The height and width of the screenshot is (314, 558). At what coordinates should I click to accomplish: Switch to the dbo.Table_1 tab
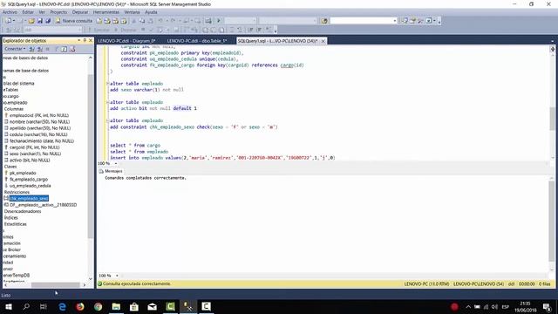pyautogui.click(x=197, y=41)
